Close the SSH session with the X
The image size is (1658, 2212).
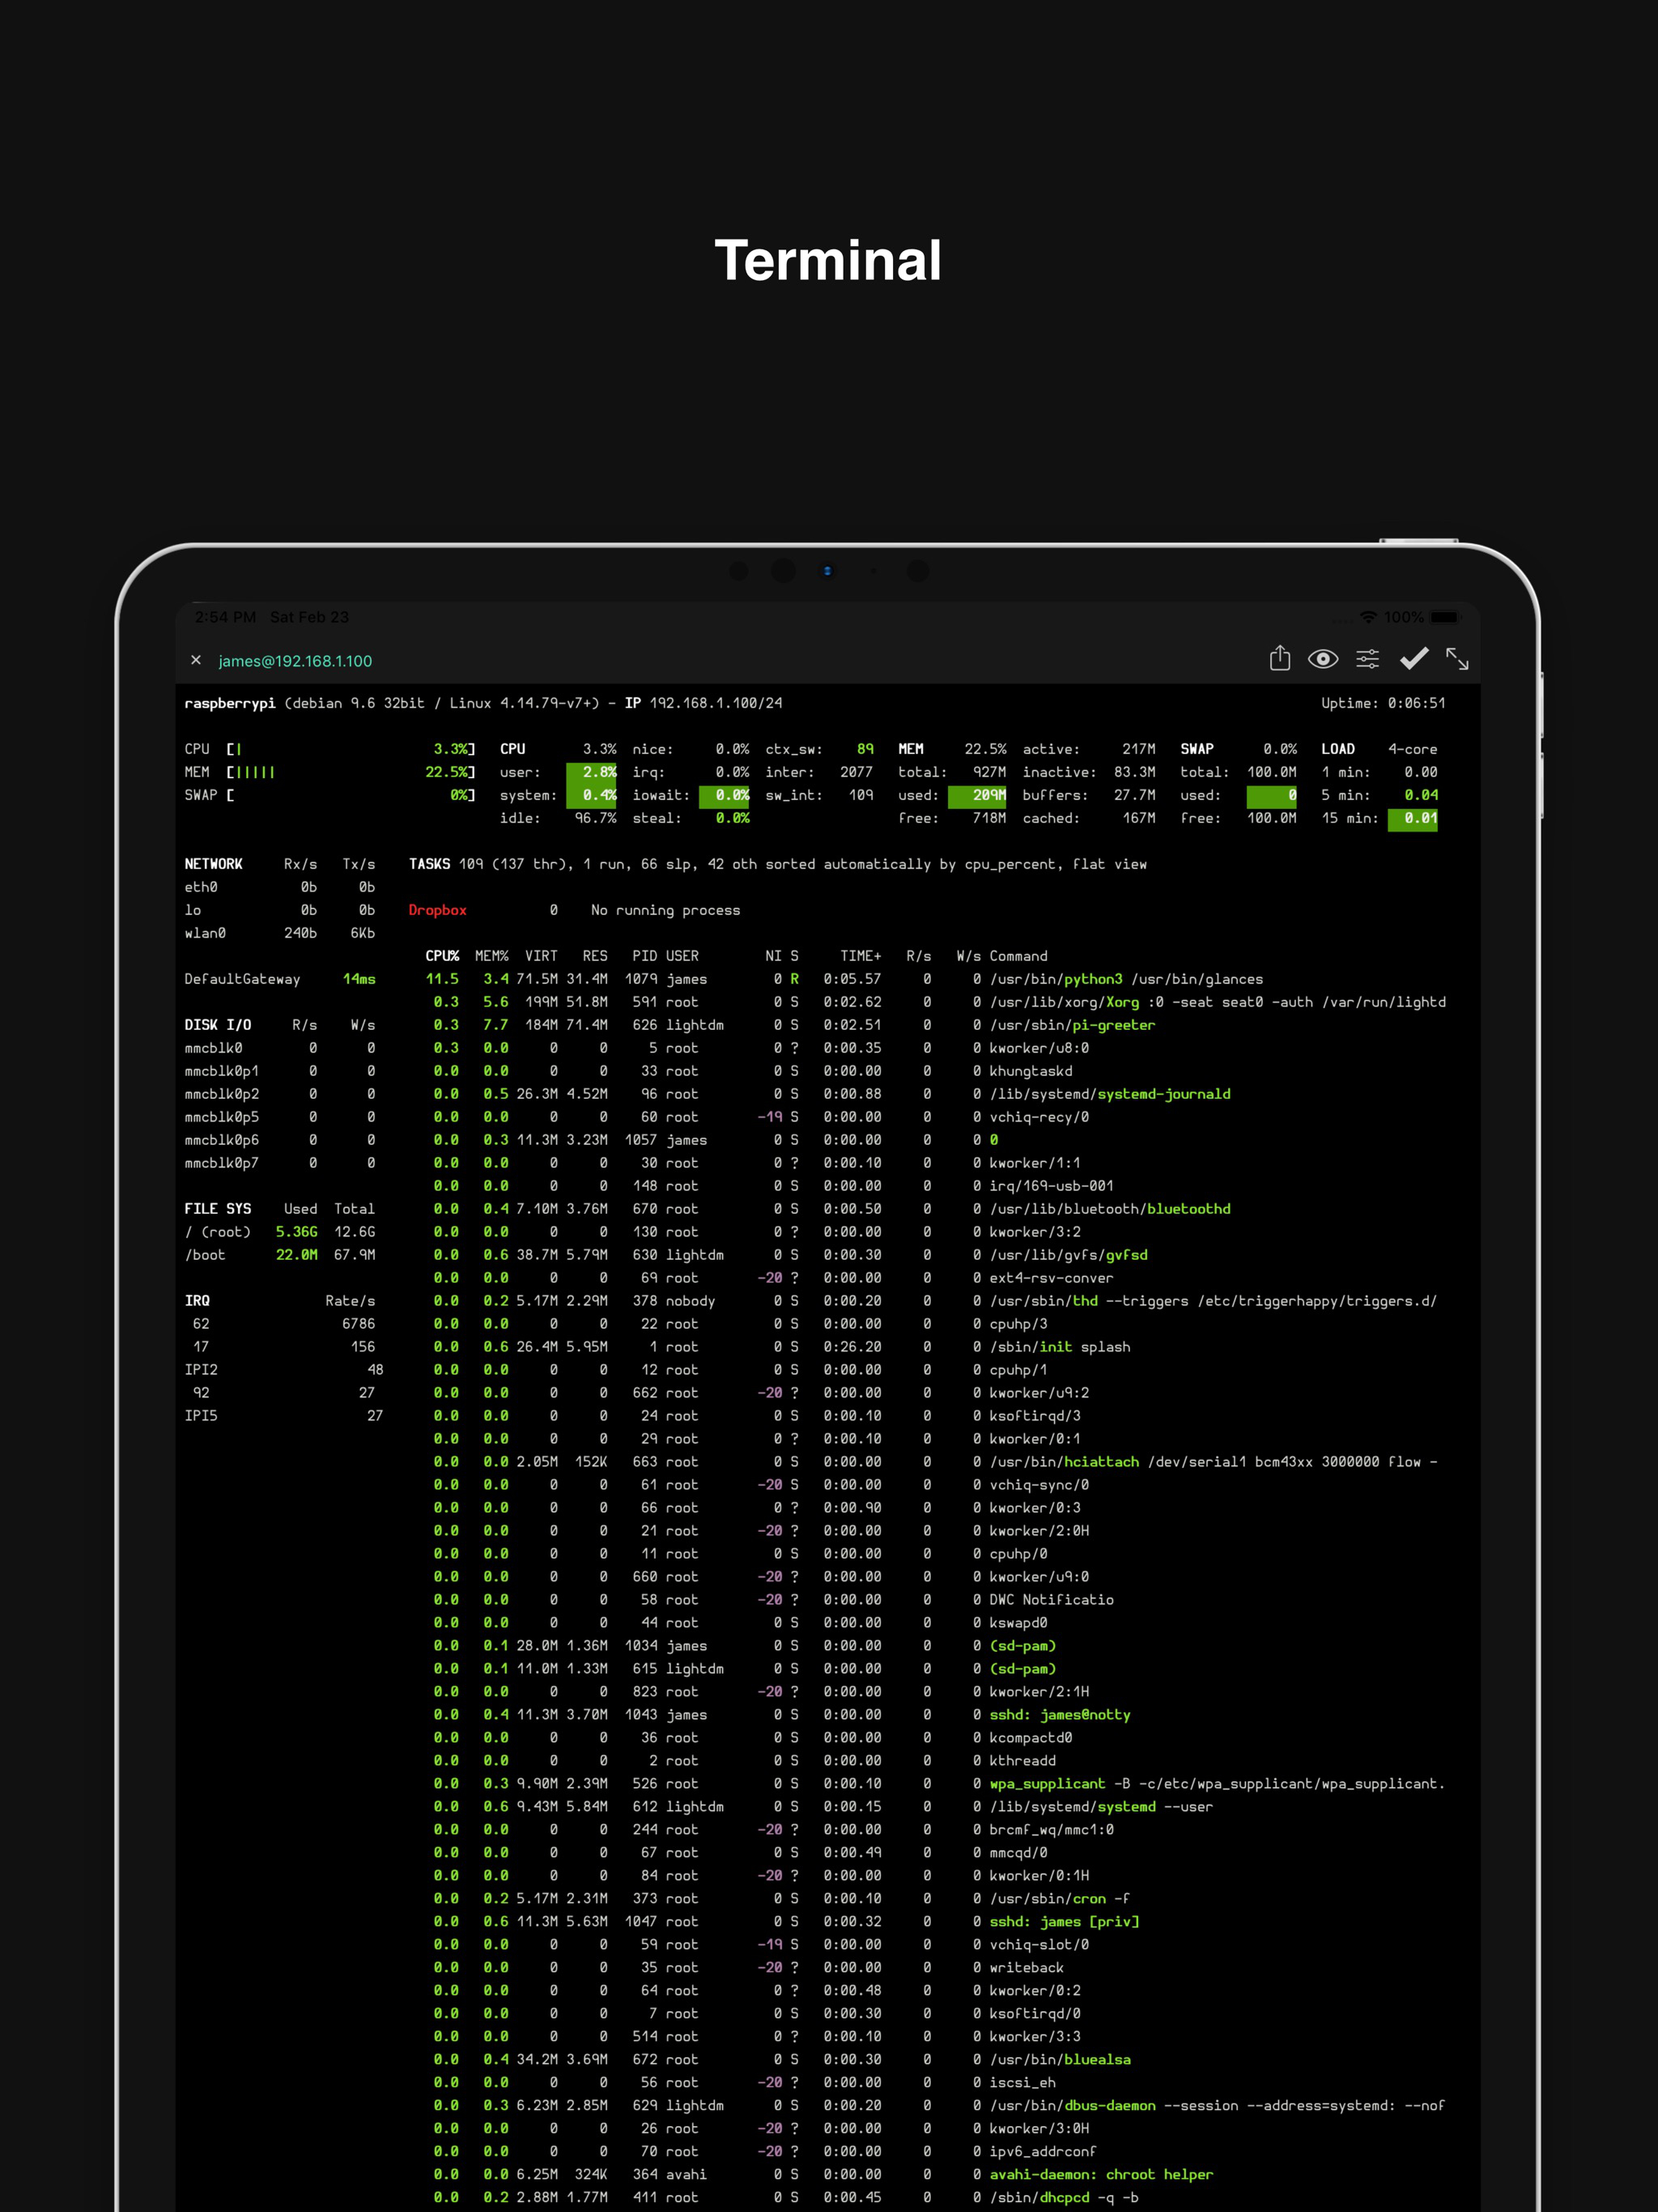196,660
